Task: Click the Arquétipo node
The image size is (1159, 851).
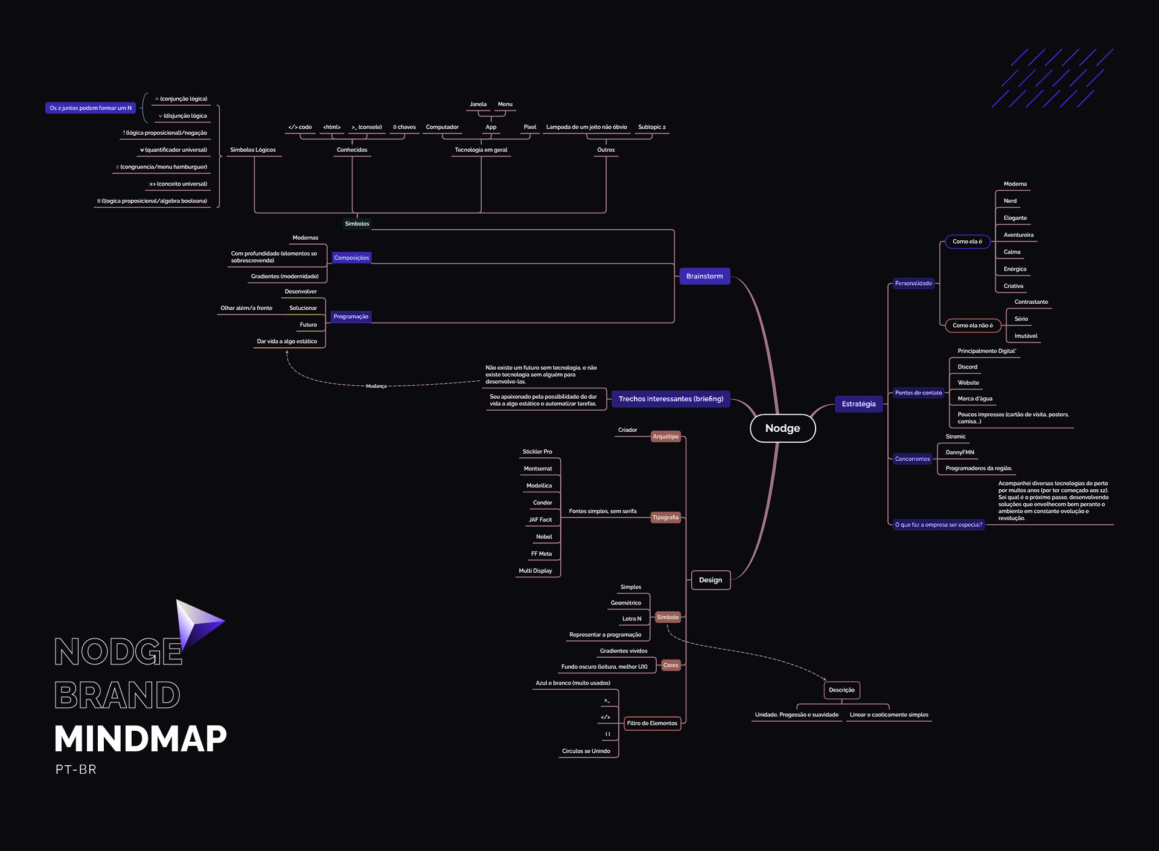Action: coord(665,437)
